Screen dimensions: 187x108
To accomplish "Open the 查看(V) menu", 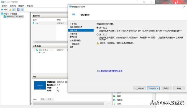I will (21, 6).
